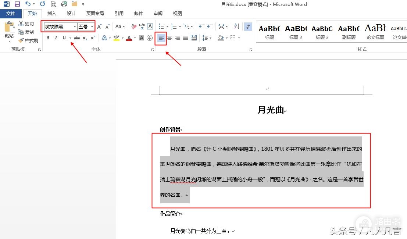Open the customize quick access toolbar dropdown
Screen dimensions: 407x239
click(x=83, y=4)
